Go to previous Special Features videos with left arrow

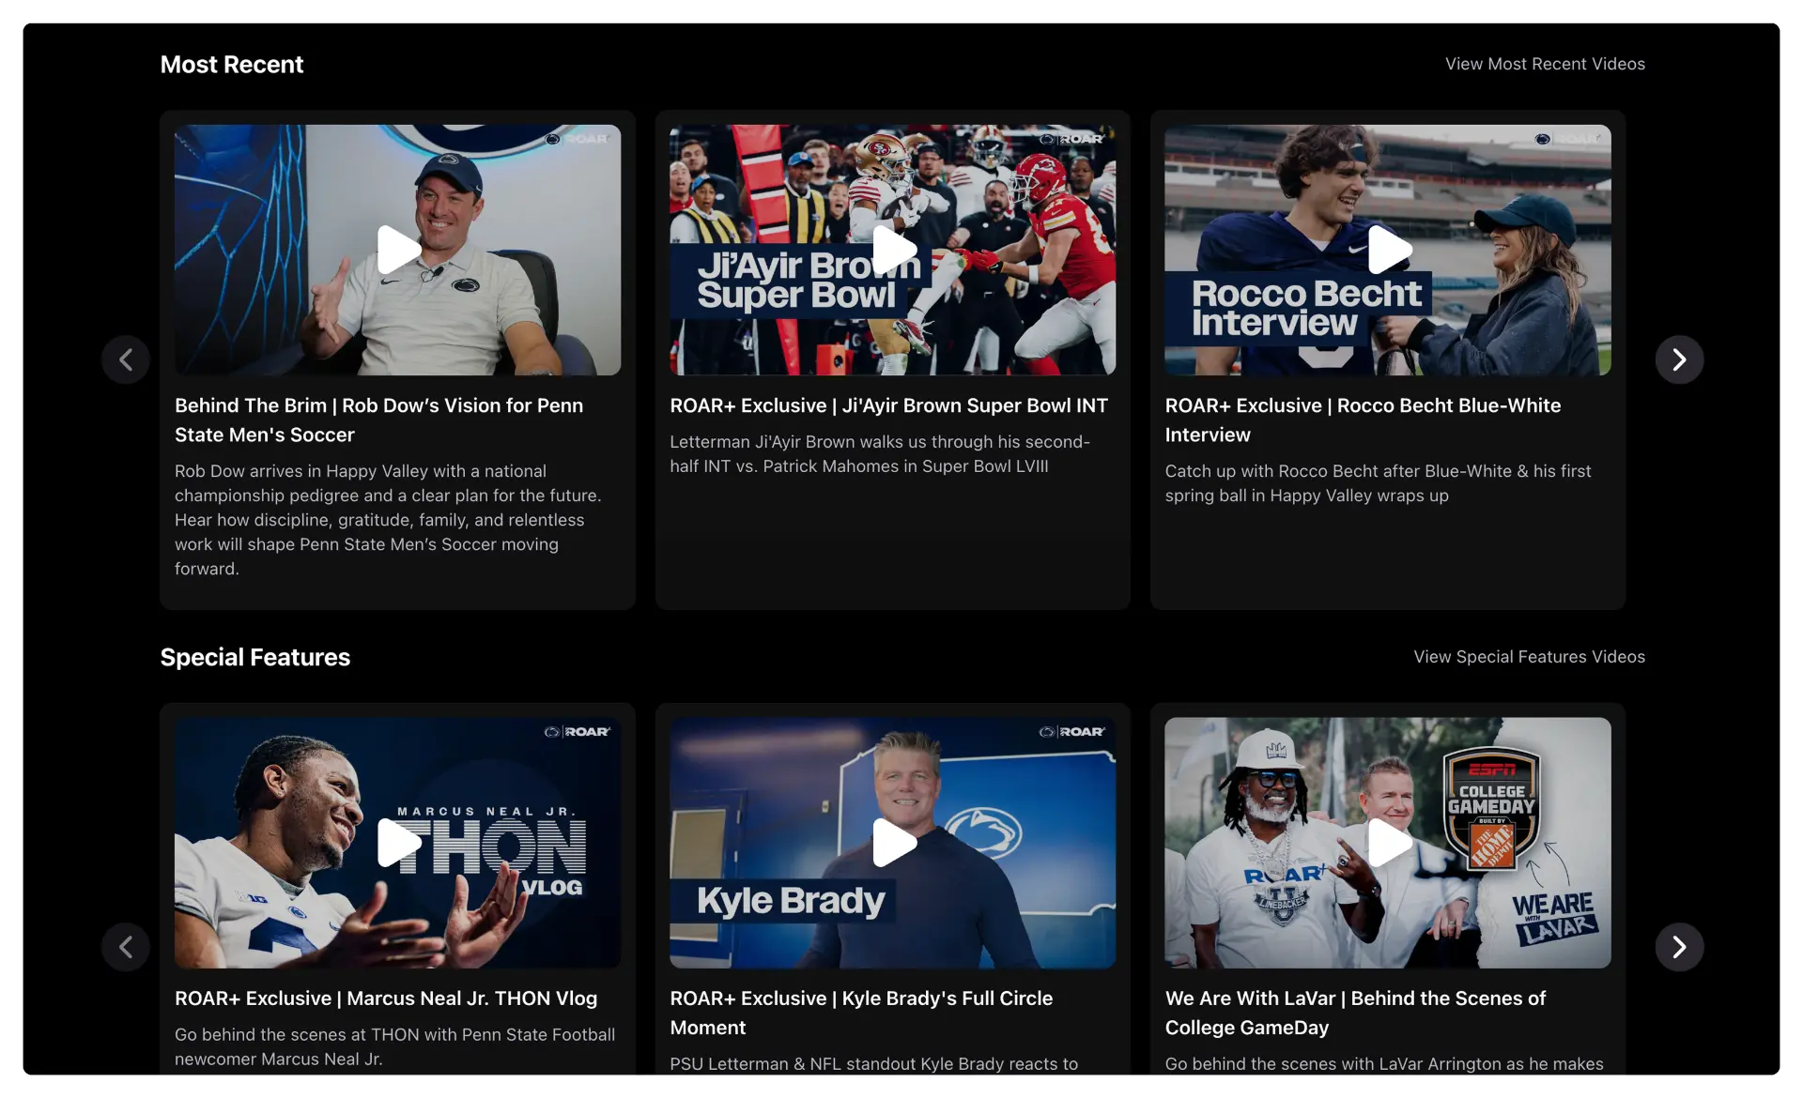click(126, 947)
